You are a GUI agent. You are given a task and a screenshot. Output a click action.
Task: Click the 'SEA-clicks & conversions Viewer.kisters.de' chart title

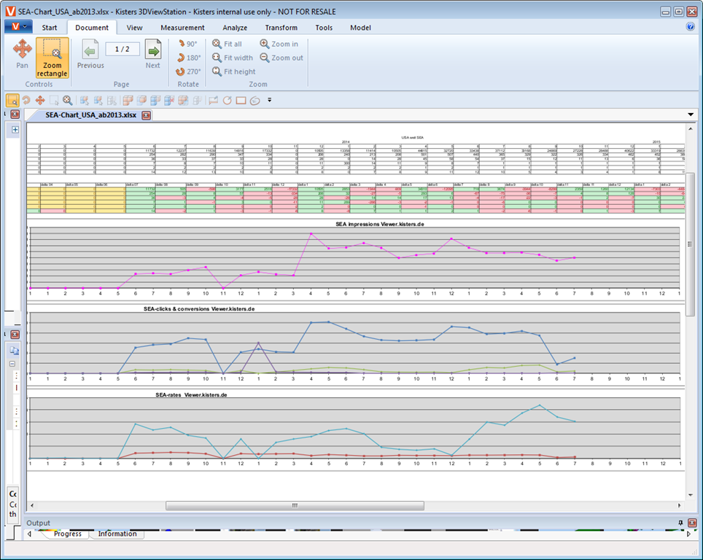pos(199,309)
